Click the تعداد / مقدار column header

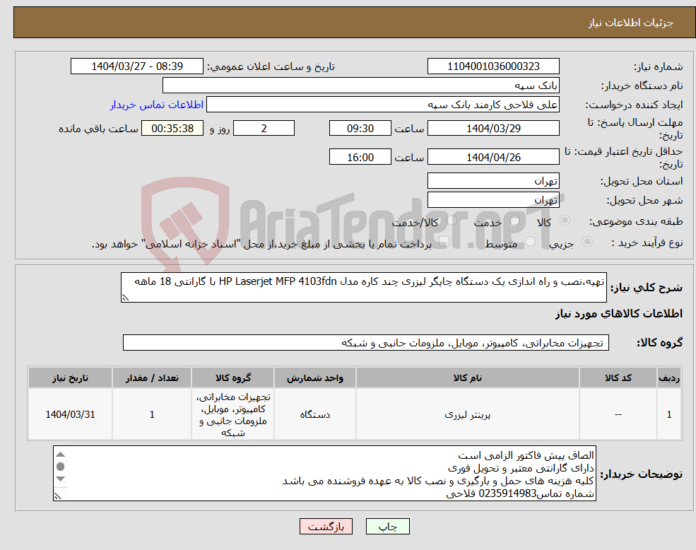152,378
